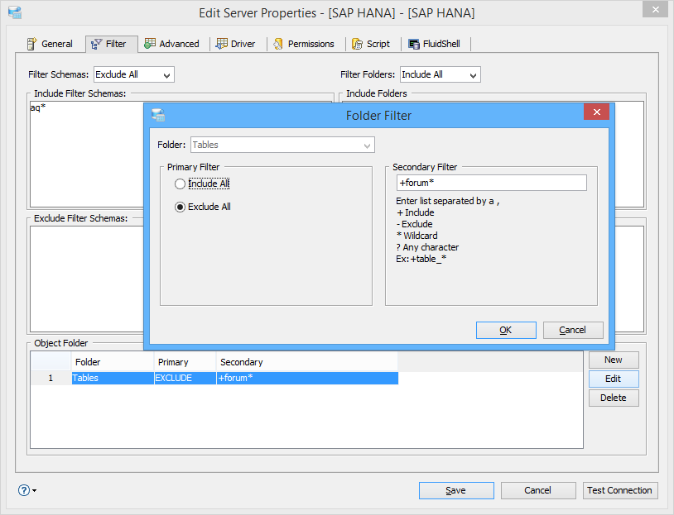Click the Permissions tab icon
674x515 pixels.
pyautogui.click(x=278, y=44)
